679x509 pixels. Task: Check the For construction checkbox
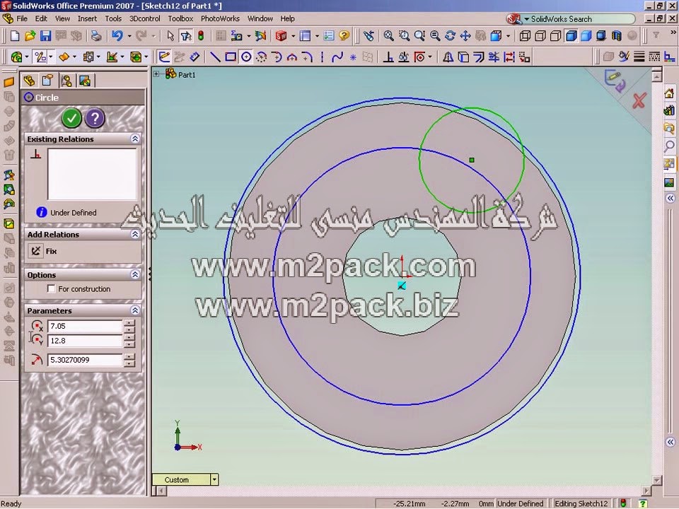tap(51, 288)
